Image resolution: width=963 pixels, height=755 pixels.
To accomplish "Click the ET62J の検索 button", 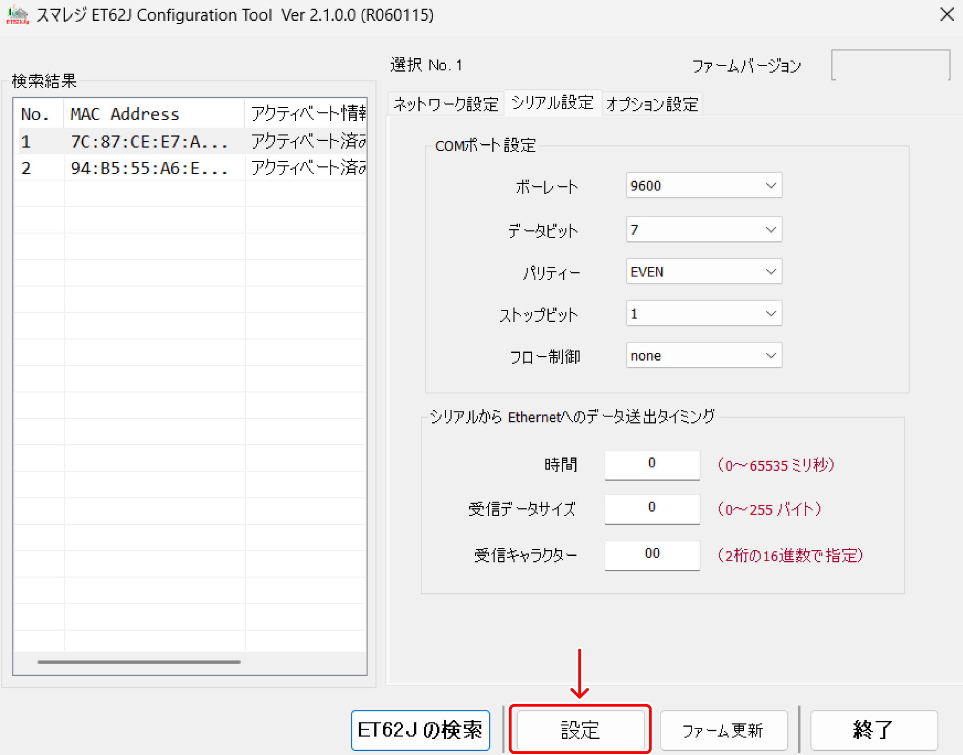I will (x=420, y=730).
